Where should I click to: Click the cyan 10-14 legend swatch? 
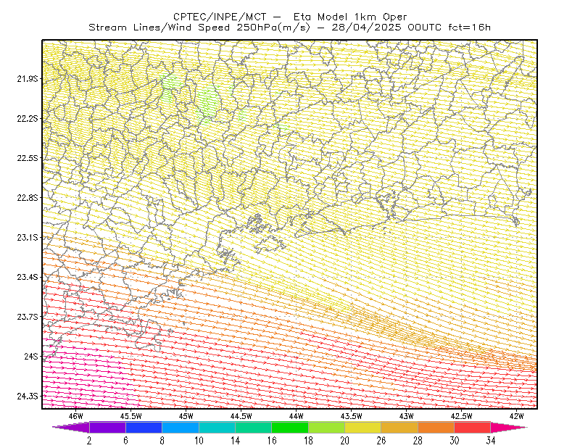[217, 427]
